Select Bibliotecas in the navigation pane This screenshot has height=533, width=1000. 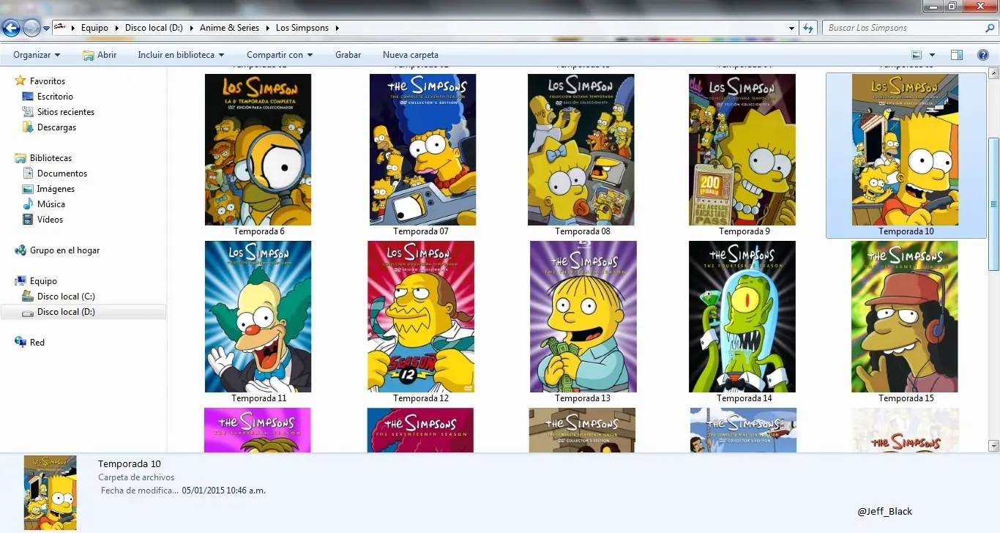coord(51,158)
